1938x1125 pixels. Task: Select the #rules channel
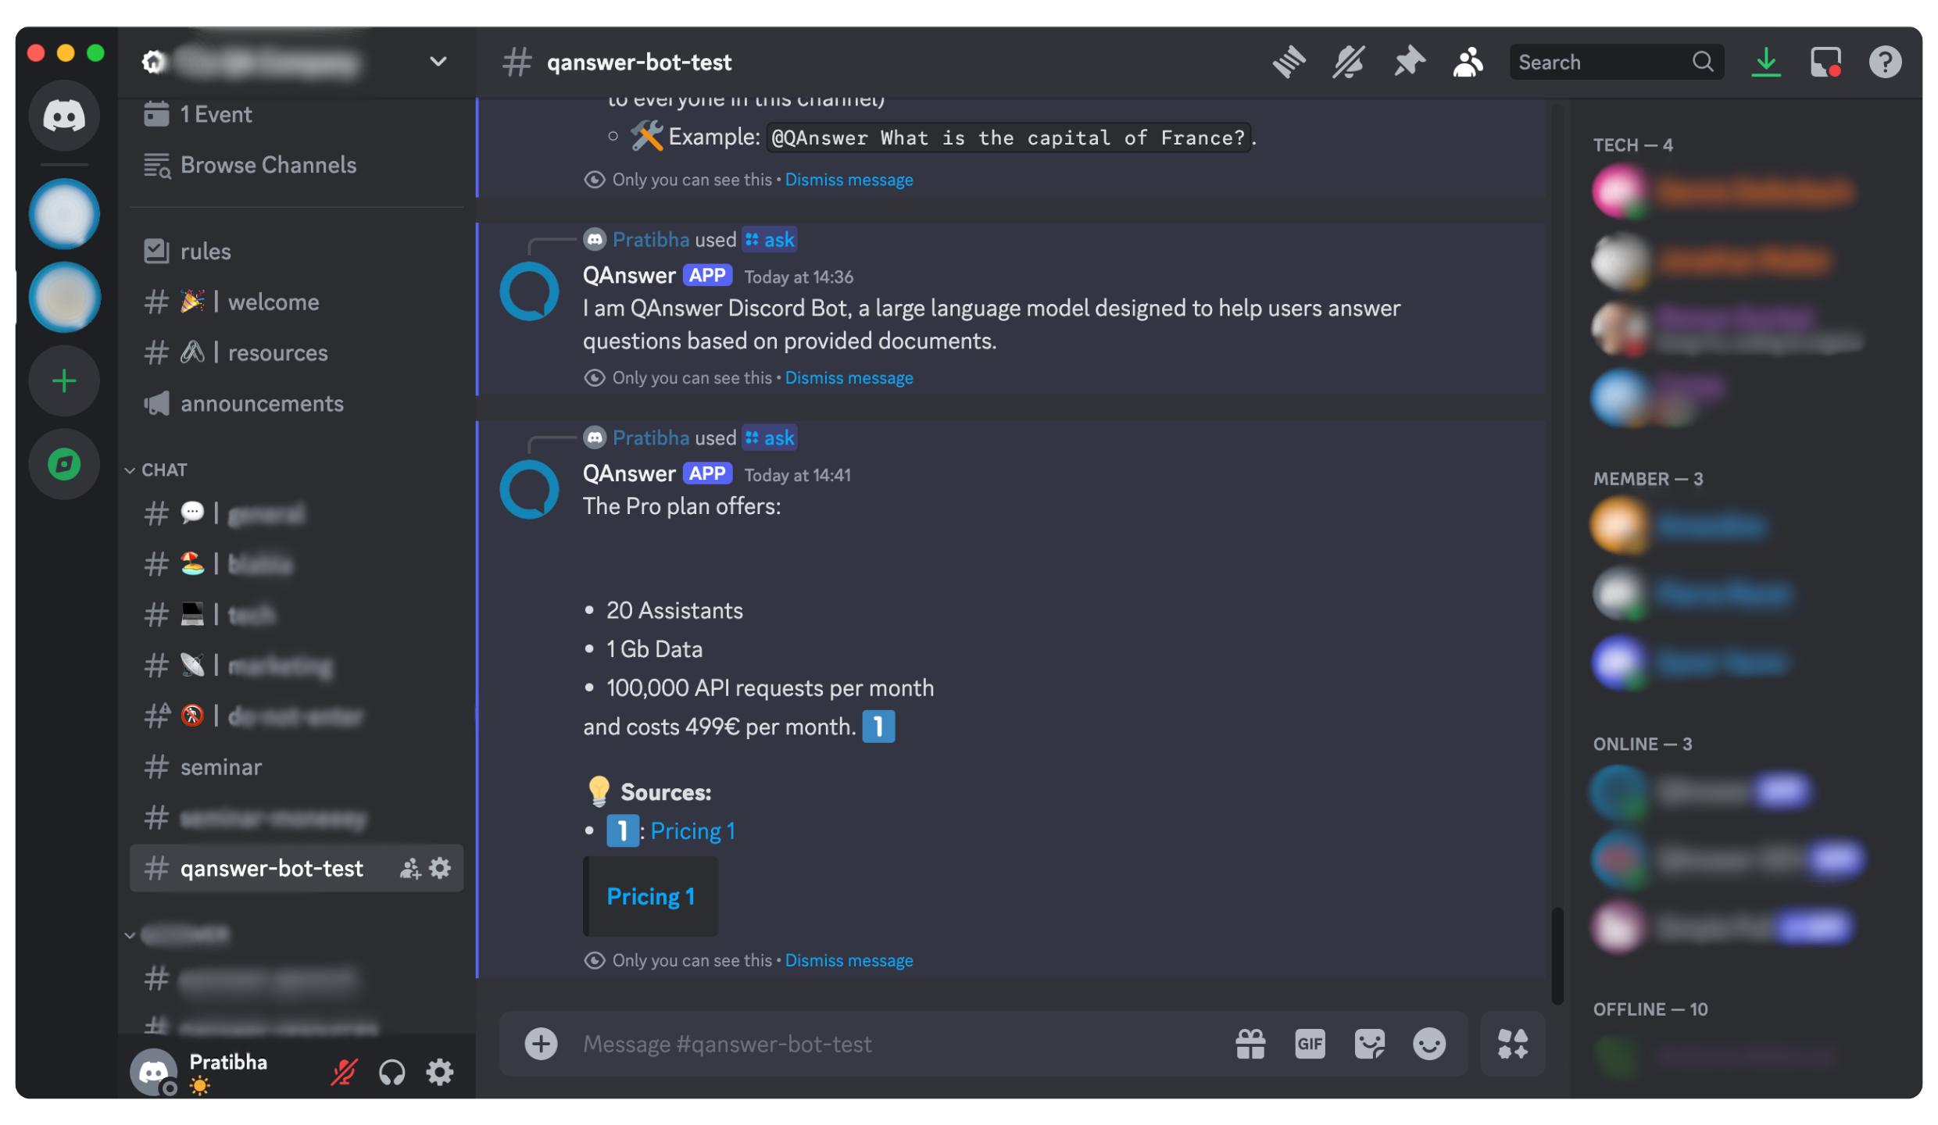pyautogui.click(x=206, y=251)
